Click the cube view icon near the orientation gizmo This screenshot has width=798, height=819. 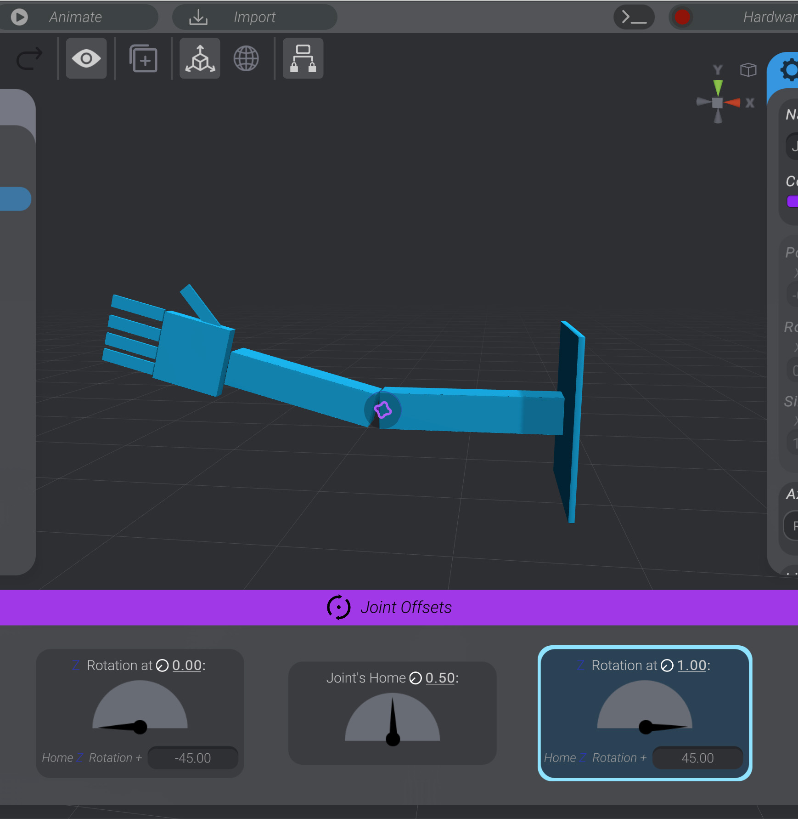pyautogui.click(x=748, y=70)
